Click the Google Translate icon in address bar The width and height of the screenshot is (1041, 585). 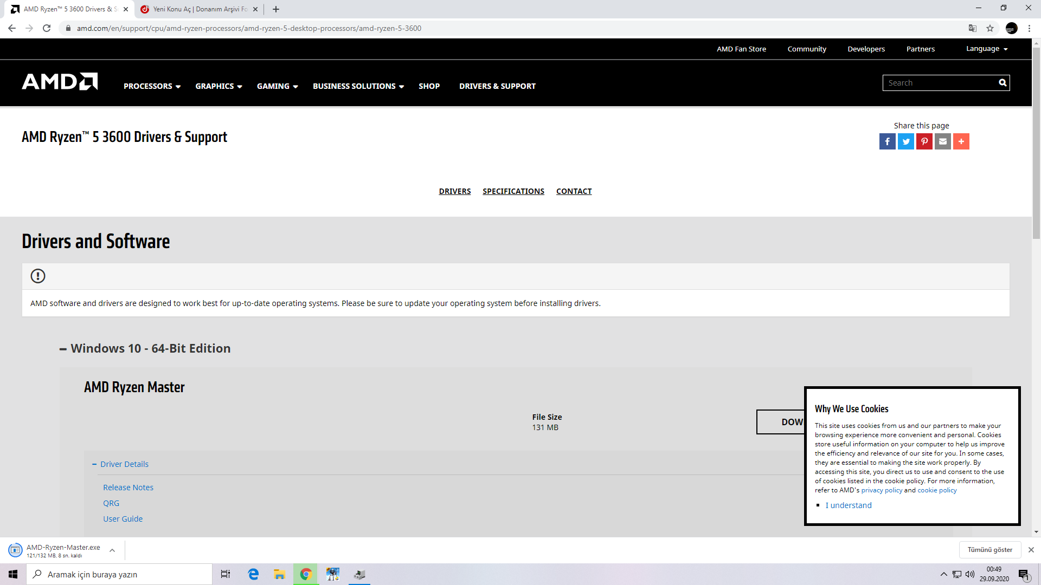(973, 28)
